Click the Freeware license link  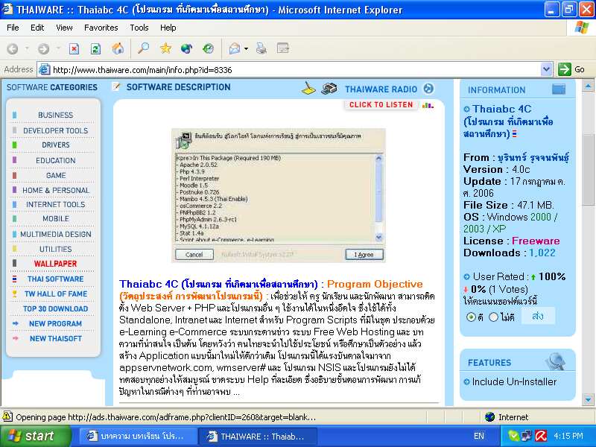[x=536, y=241]
